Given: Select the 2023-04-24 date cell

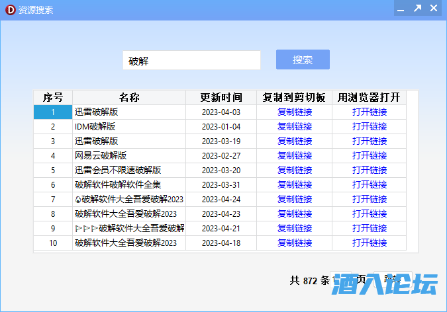Looking at the screenshot, I should (221, 200).
